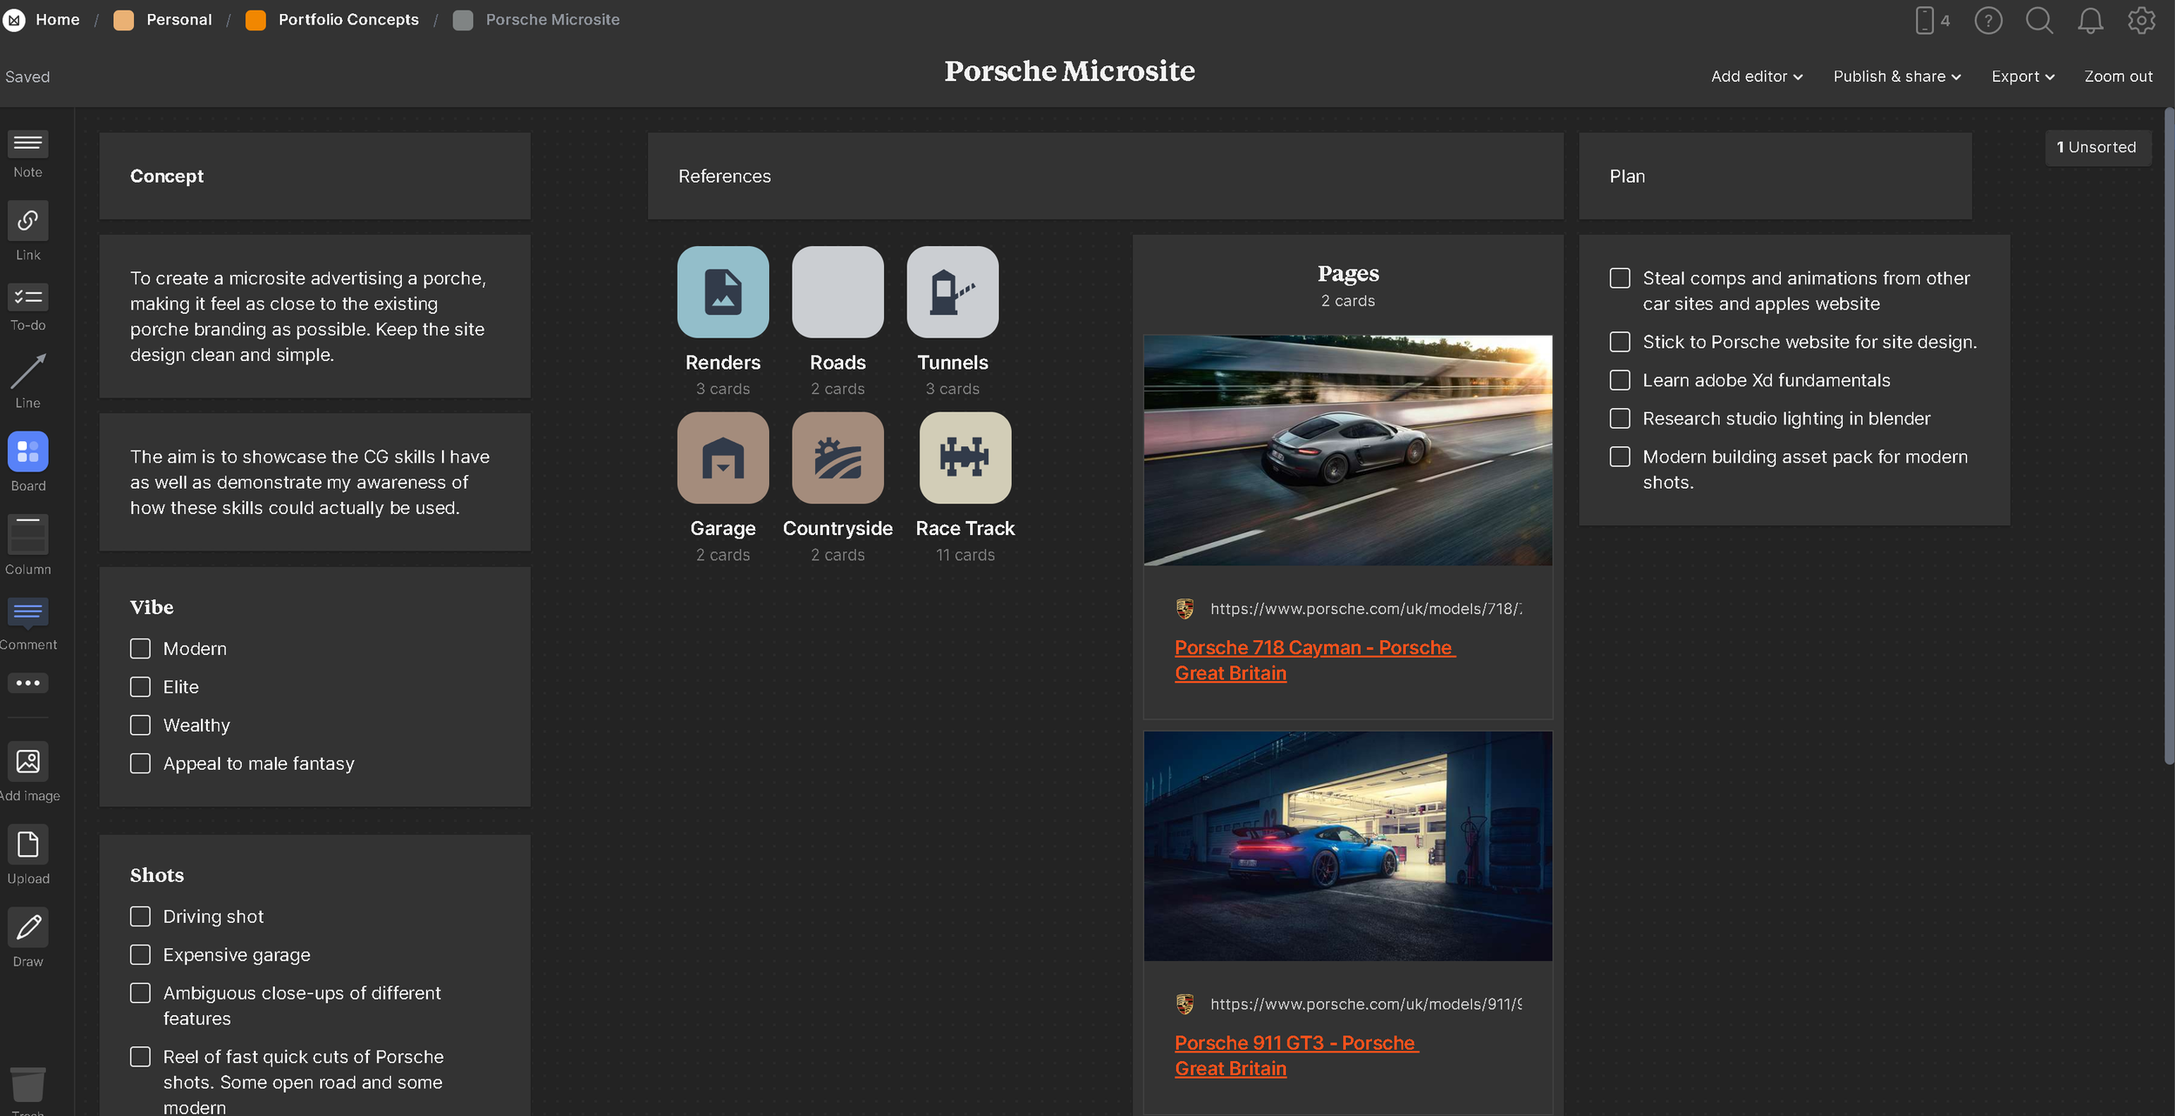This screenshot has height=1116, width=2175.
Task: Click the Portfolio Concepts orange swatch
Action: click(256, 20)
